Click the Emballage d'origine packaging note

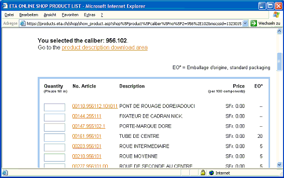(221, 68)
